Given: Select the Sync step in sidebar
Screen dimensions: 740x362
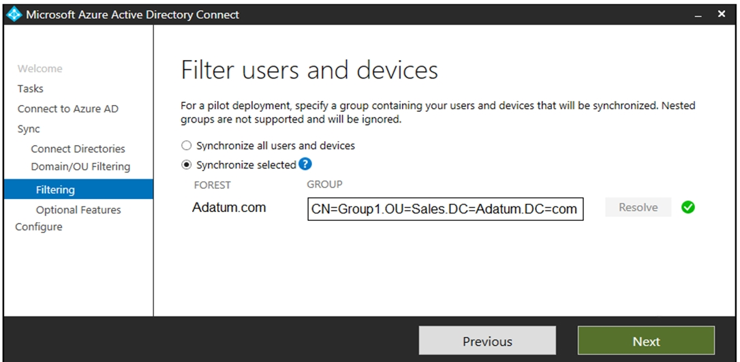Looking at the screenshot, I should point(29,129).
